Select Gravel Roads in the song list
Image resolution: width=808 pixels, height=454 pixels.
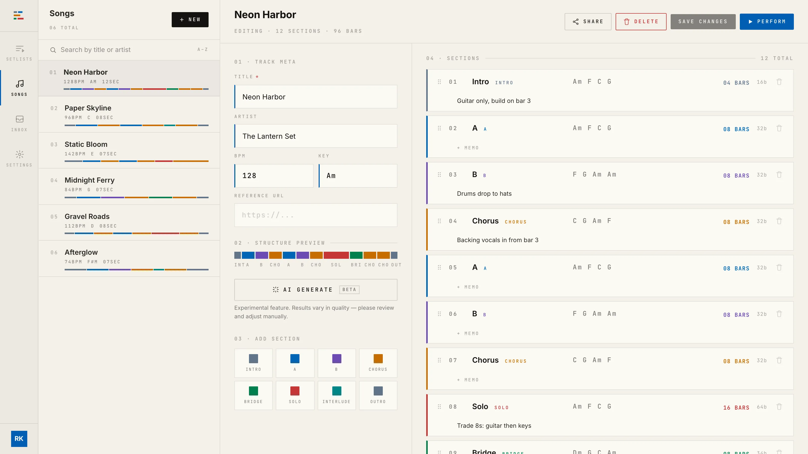(129, 222)
